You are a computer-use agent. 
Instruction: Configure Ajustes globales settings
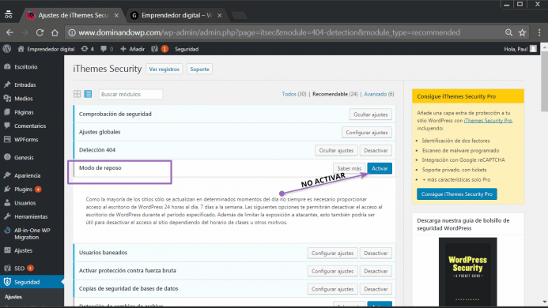tap(367, 133)
